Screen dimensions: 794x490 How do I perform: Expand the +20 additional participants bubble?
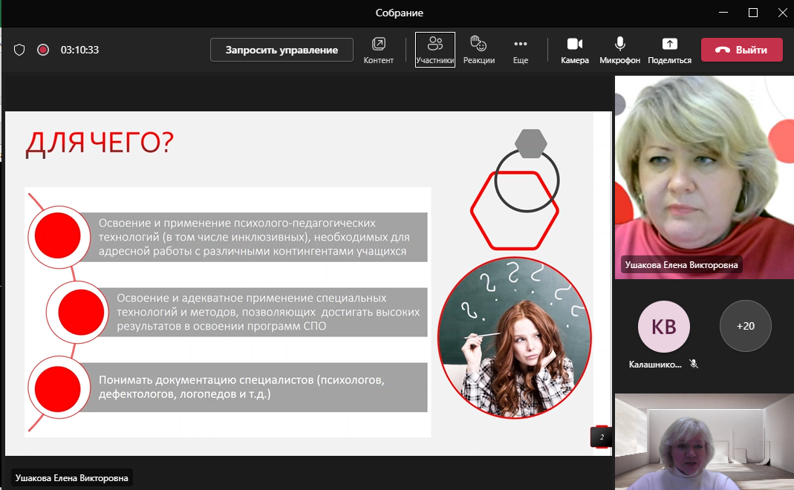click(x=745, y=326)
